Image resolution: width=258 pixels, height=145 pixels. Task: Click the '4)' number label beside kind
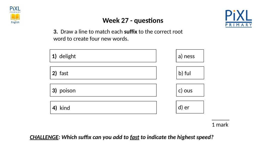[55, 108]
